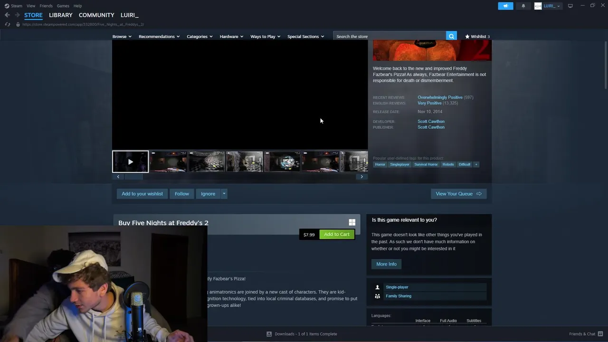Select the trailer video thumbnail
The height and width of the screenshot is (342, 608).
coord(130,161)
